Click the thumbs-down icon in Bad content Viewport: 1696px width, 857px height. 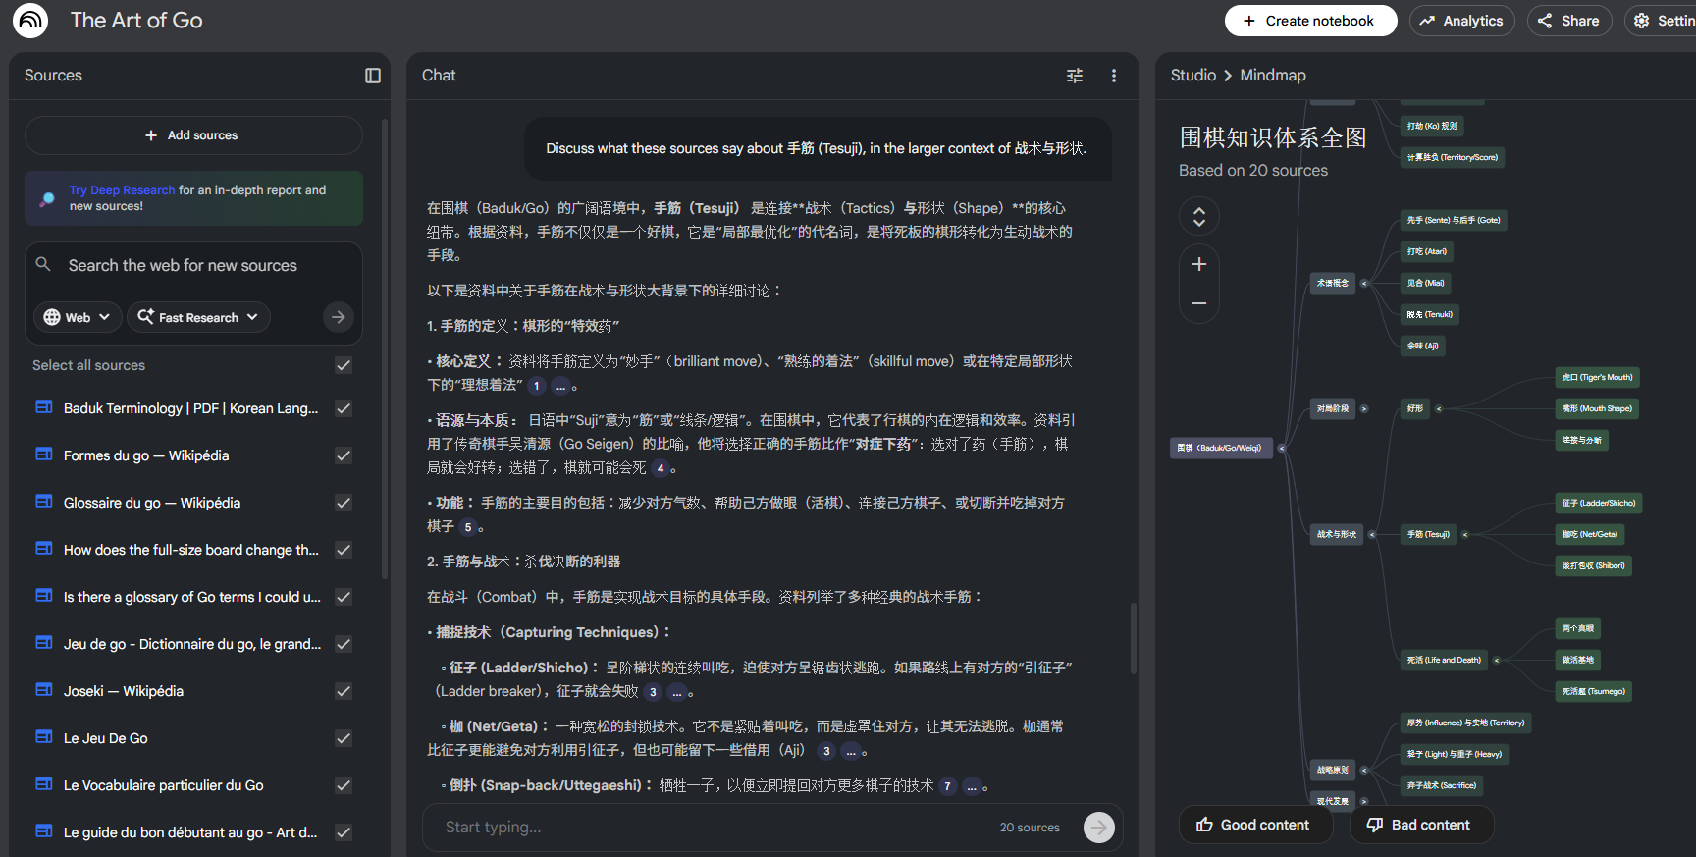click(1375, 825)
